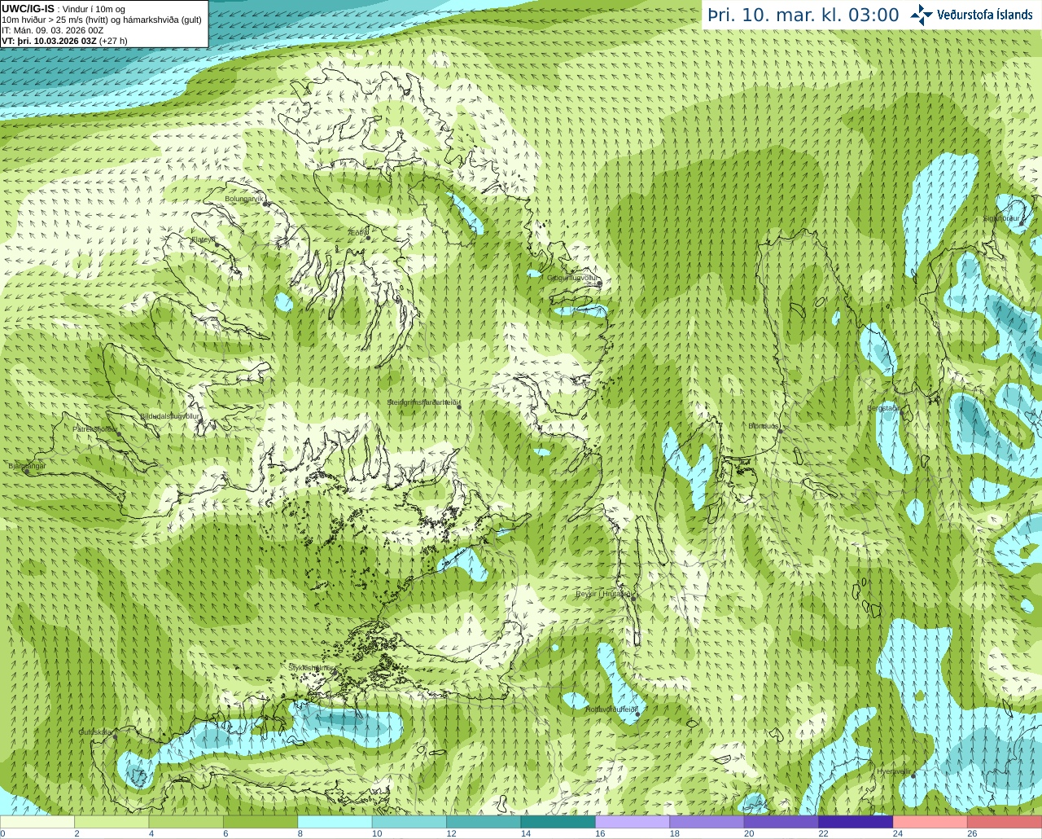Select the 6–8 m/s dark green swatch
This screenshot has height=839, width=1042.
click(x=260, y=822)
